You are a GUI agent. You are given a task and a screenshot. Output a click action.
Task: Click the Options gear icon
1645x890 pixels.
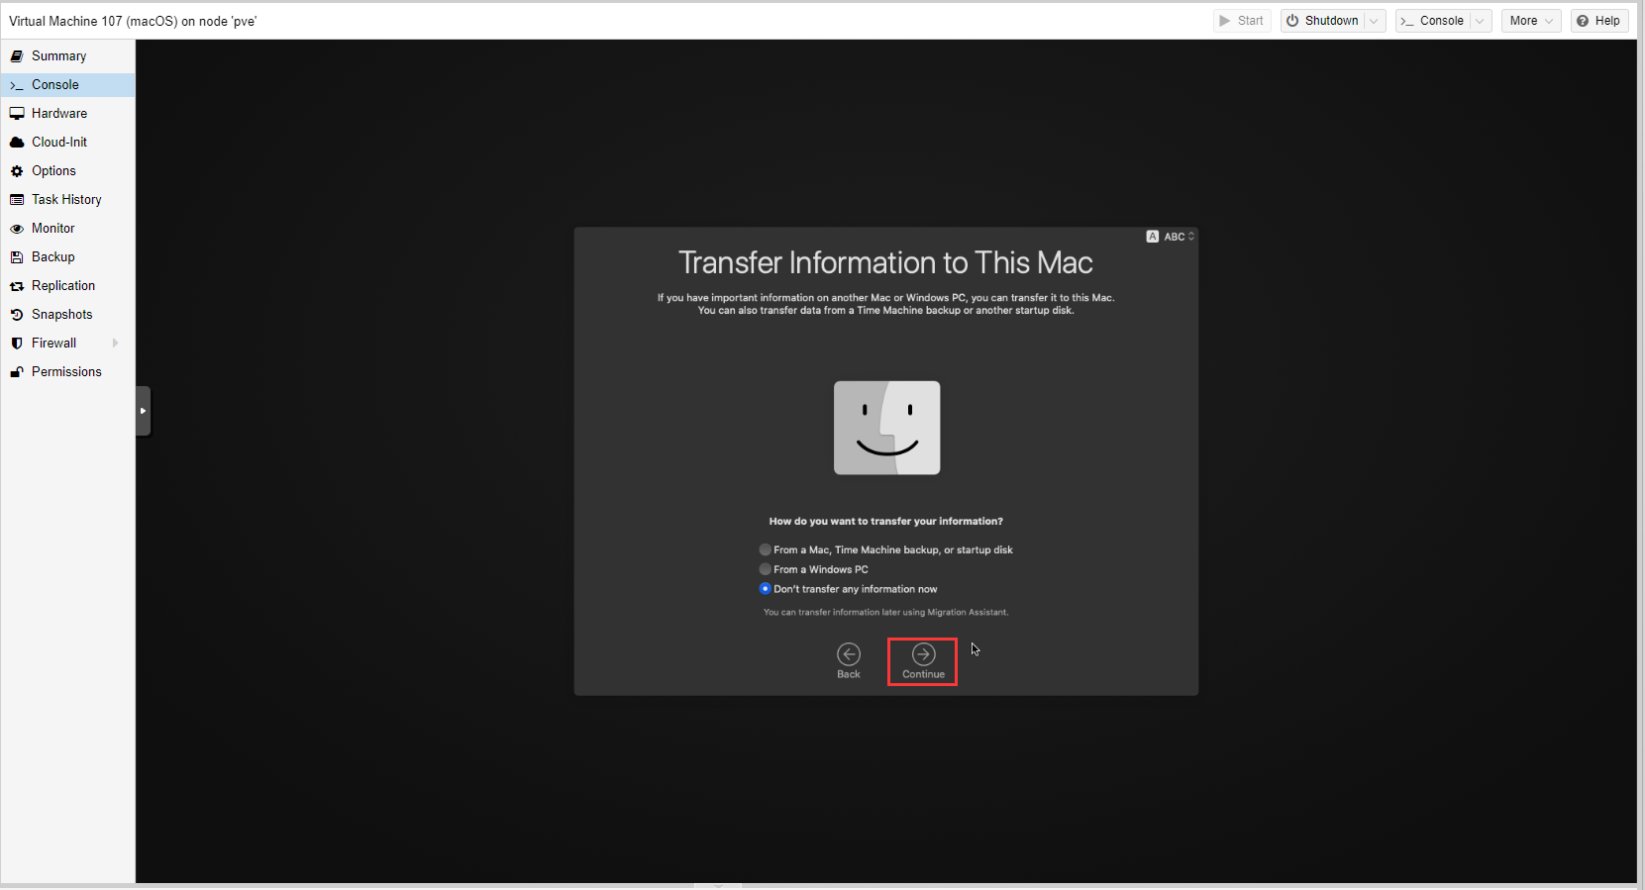17,171
